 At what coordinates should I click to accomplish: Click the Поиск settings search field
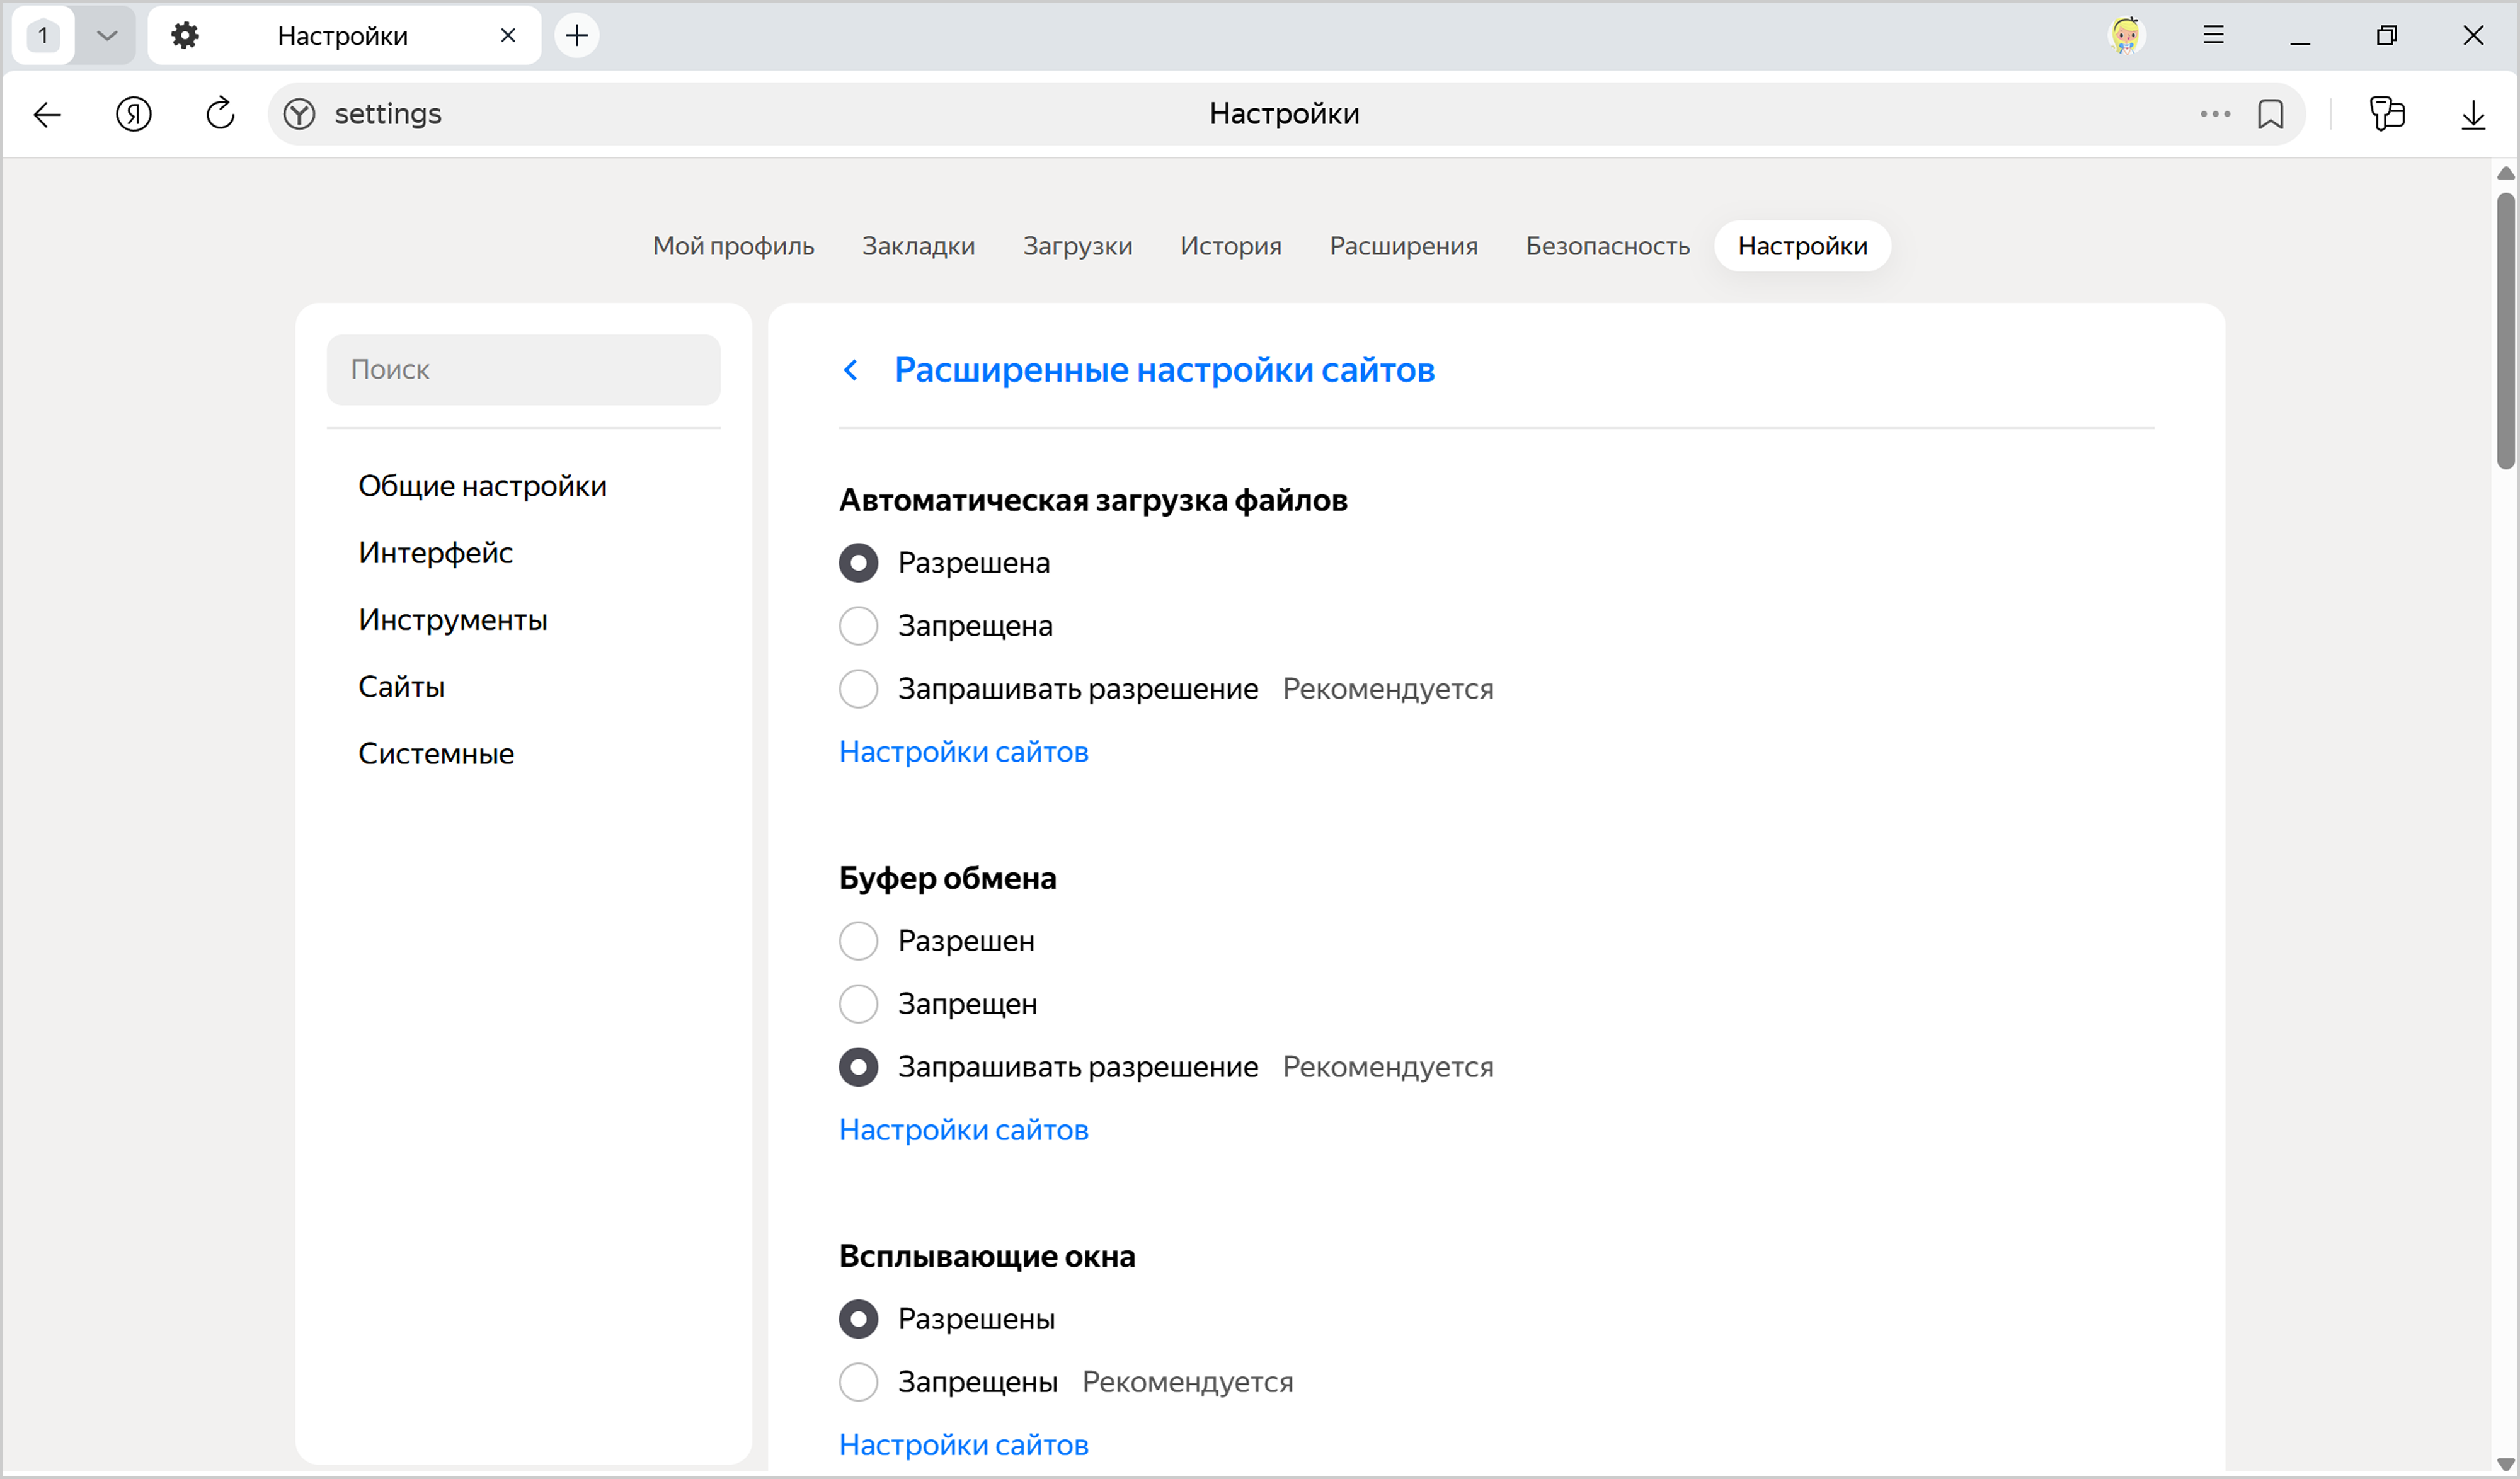click(x=523, y=370)
